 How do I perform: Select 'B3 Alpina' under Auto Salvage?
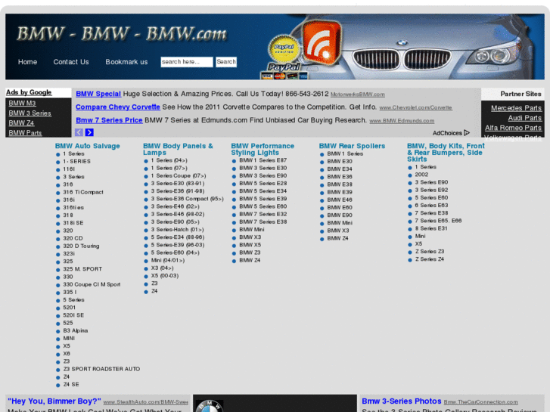[76, 330]
